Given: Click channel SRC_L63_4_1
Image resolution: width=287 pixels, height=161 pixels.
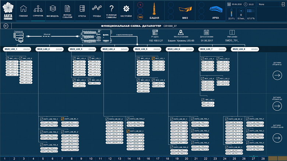Looking at the screenshot, I should click(x=79, y=62).
